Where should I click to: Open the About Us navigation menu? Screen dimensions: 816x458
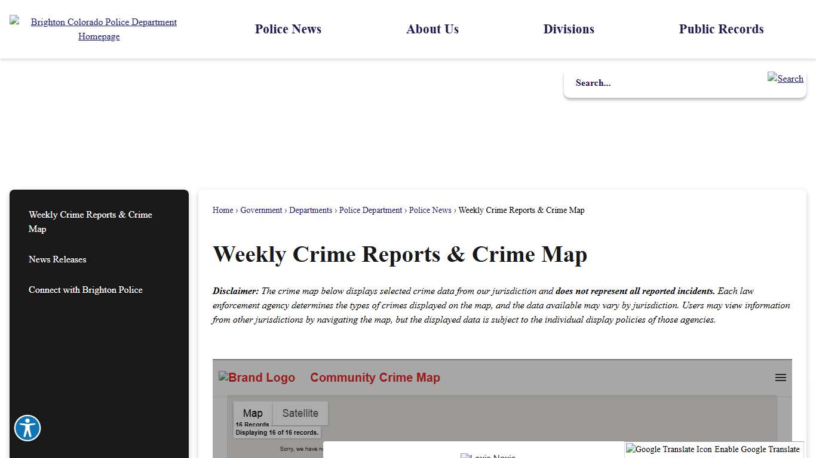pyautogui.click(x=432, y=29)
